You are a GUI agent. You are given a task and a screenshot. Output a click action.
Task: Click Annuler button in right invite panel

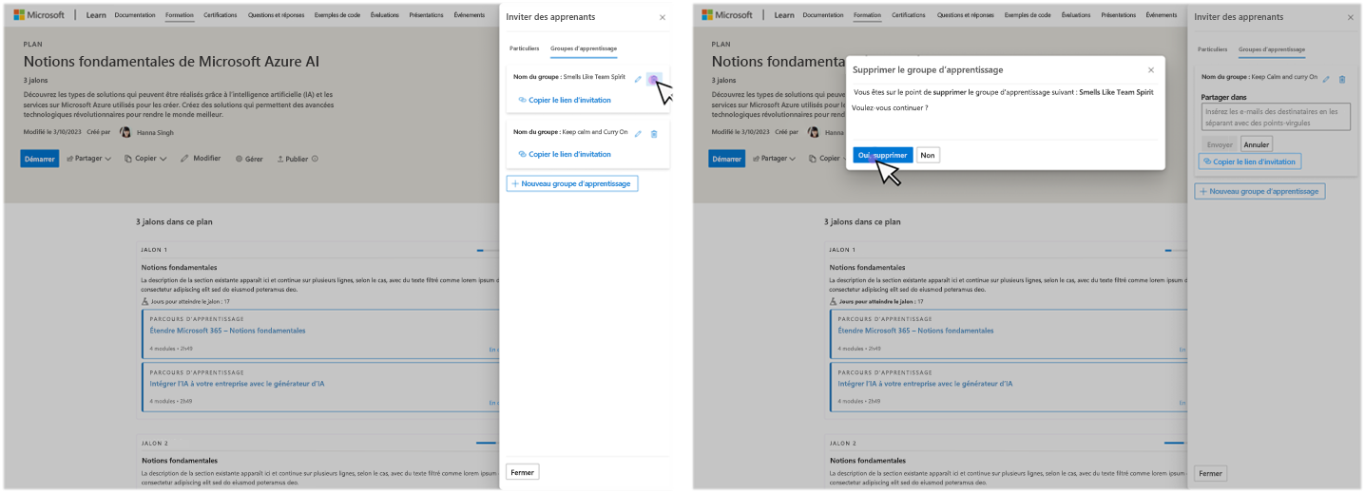pyautogui.click(x=1257, y=144)
